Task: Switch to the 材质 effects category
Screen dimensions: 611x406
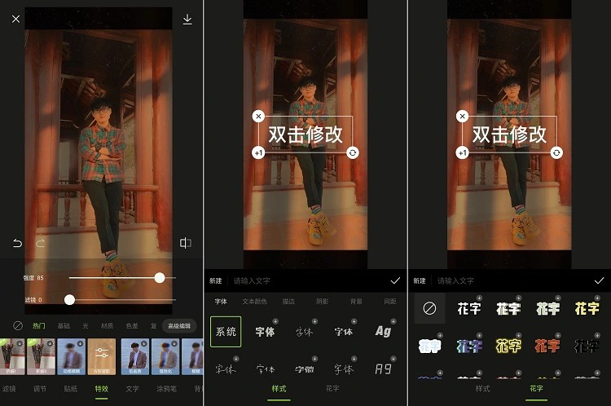Action: point(108,325)
